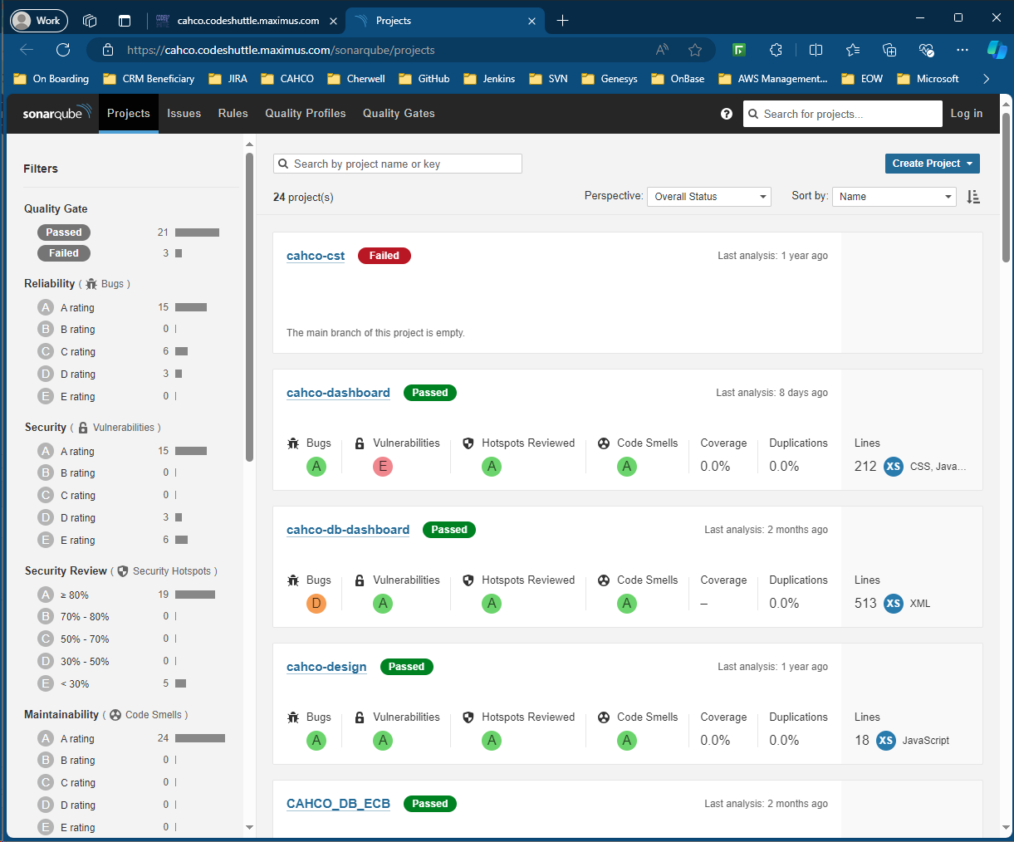Viewport: 1014px width, 842px height.
Task: Click the SonarQube logo in the header
Action: tap(54, 113)
